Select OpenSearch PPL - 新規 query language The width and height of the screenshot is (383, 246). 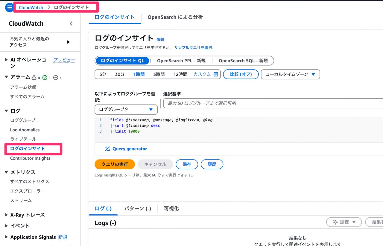pos(181,61)
